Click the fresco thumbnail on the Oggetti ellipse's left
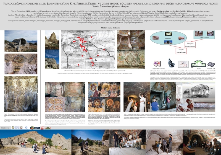Image resolution: width=221 pixels, height=155 pixels. [156, 38]
